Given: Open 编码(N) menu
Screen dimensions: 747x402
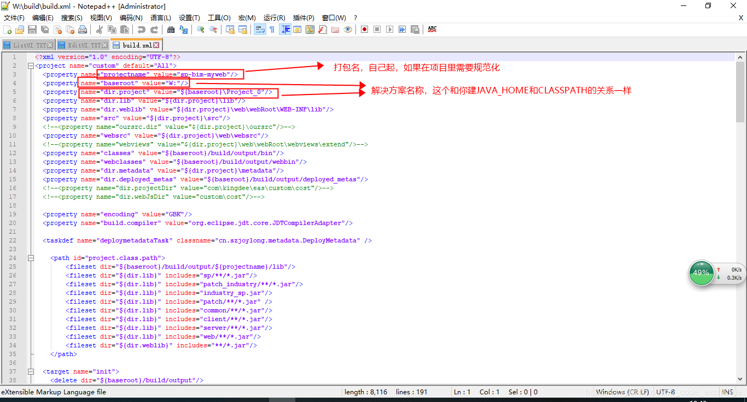Looking at the screenshot, I should point(131,18).
